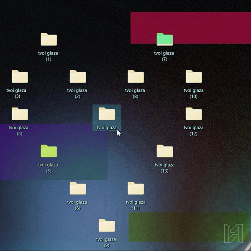
Task: Open the tvoi glaza (8) folder
Action: [136, 77]
